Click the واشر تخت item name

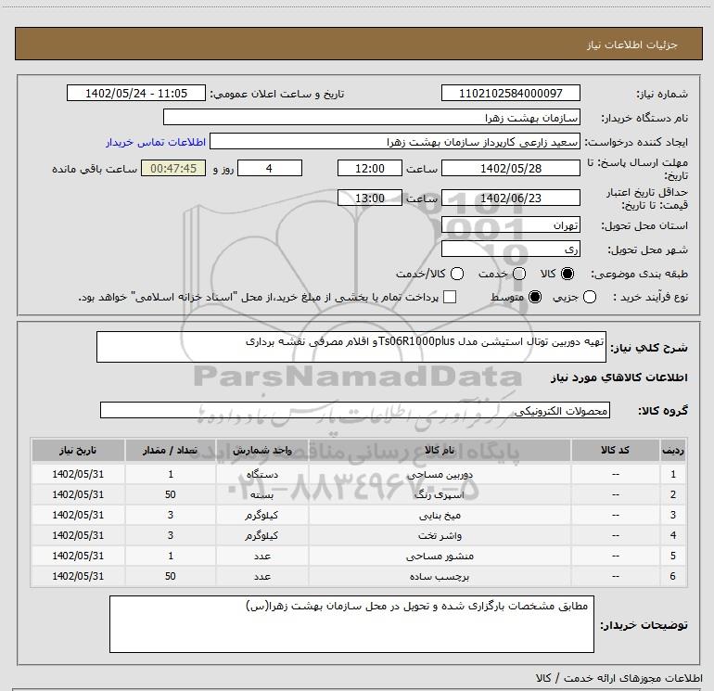coord(440,536)
